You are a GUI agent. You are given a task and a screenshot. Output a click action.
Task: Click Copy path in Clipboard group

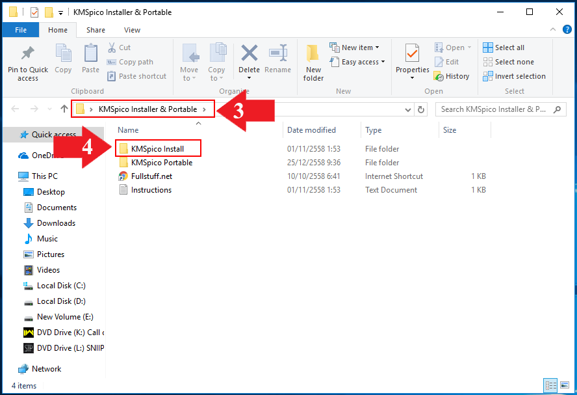click(130, 62)
